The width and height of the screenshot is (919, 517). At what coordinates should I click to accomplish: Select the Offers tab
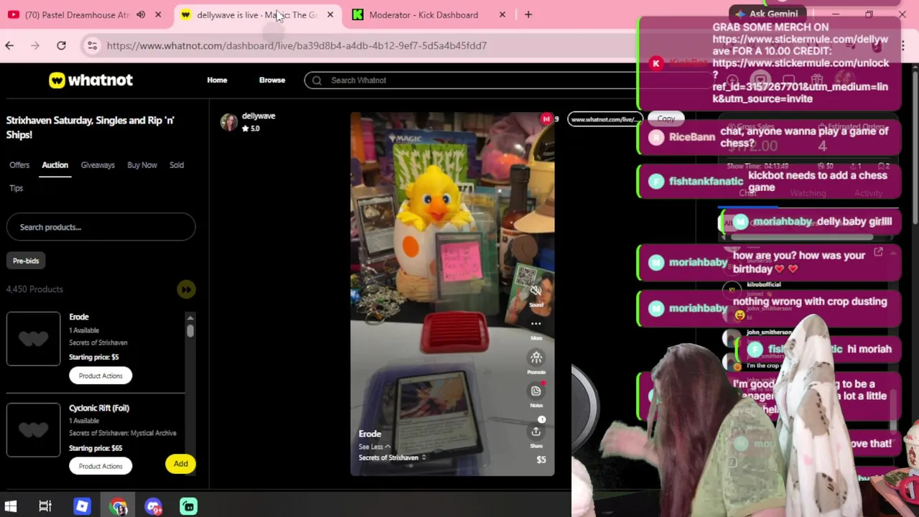(19, 165)
